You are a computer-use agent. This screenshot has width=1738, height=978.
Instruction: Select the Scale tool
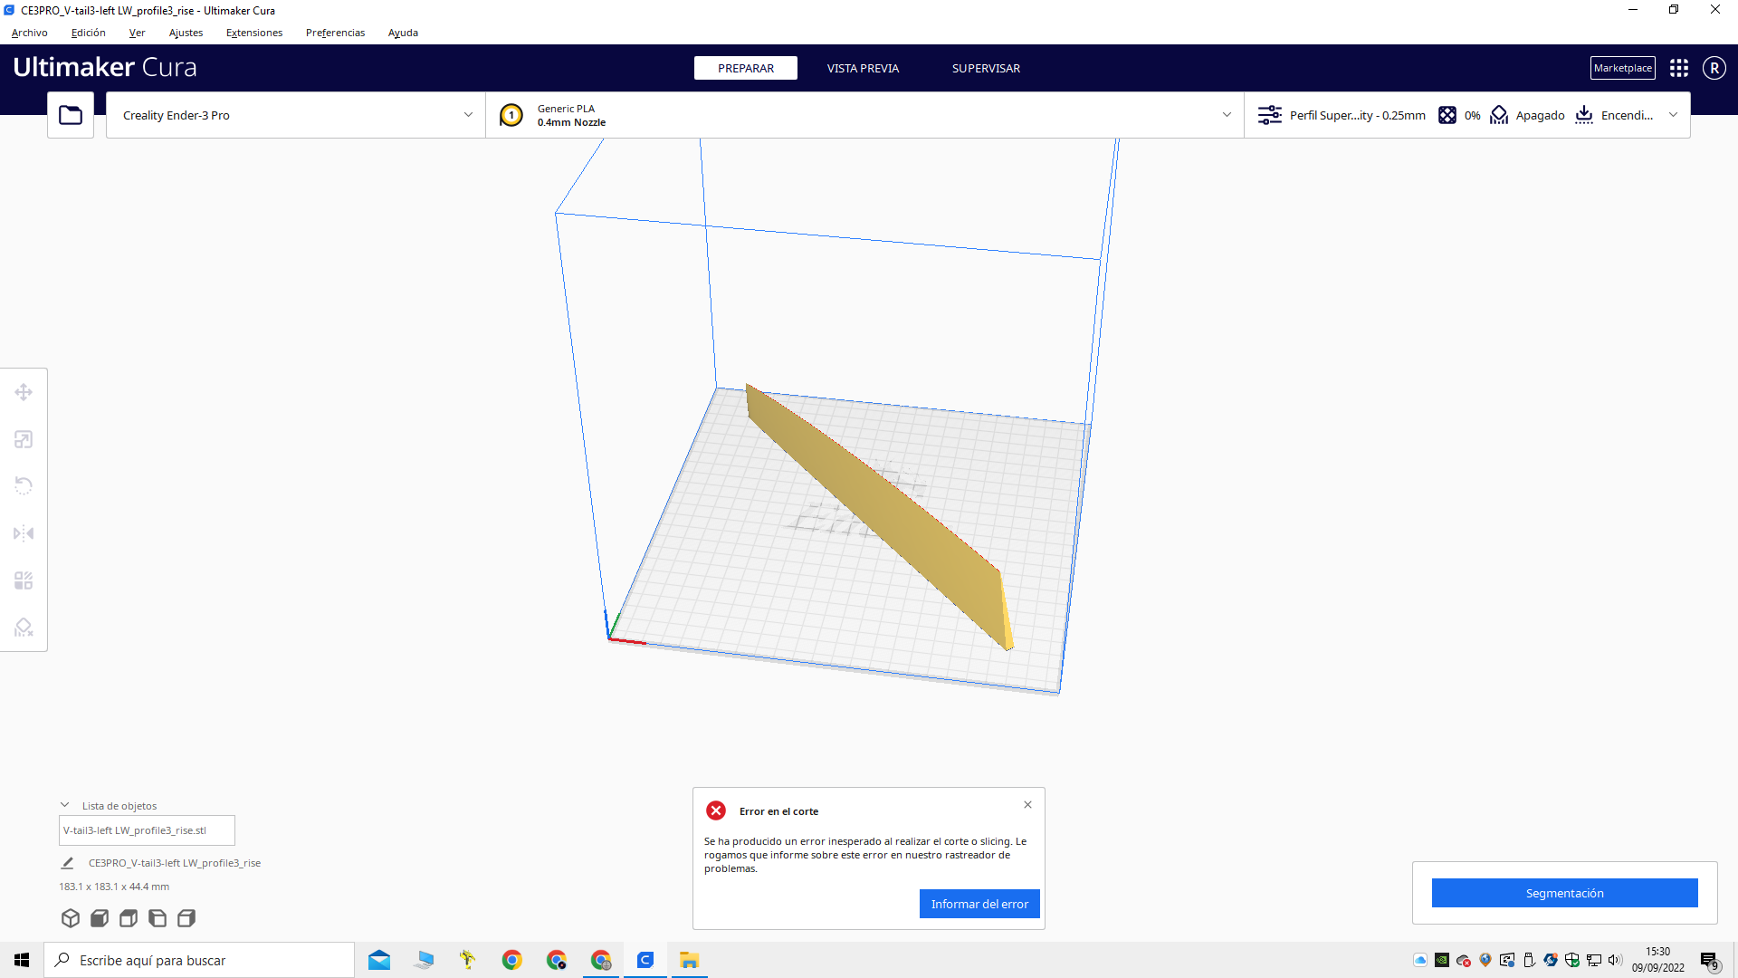[23, 438]
